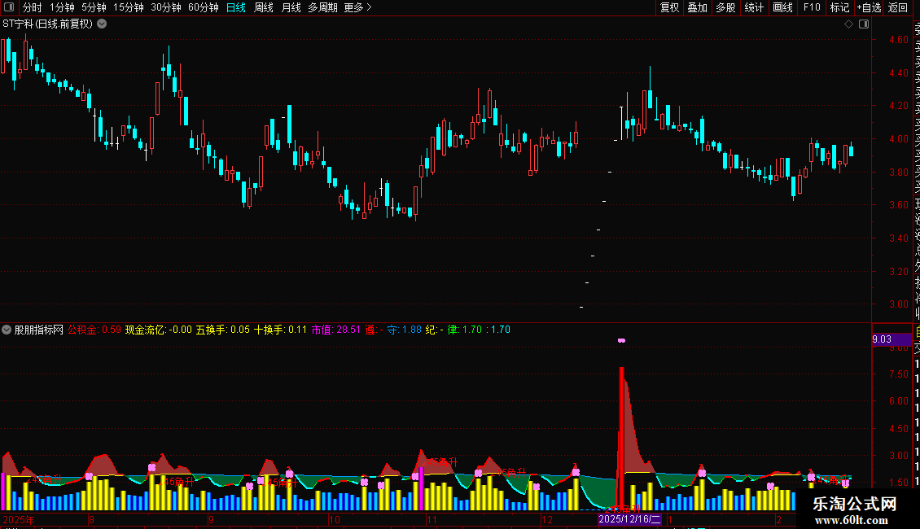This screenshot has width=920, height=529.
Task: Select the 60分钟 period
Action: 204,7
